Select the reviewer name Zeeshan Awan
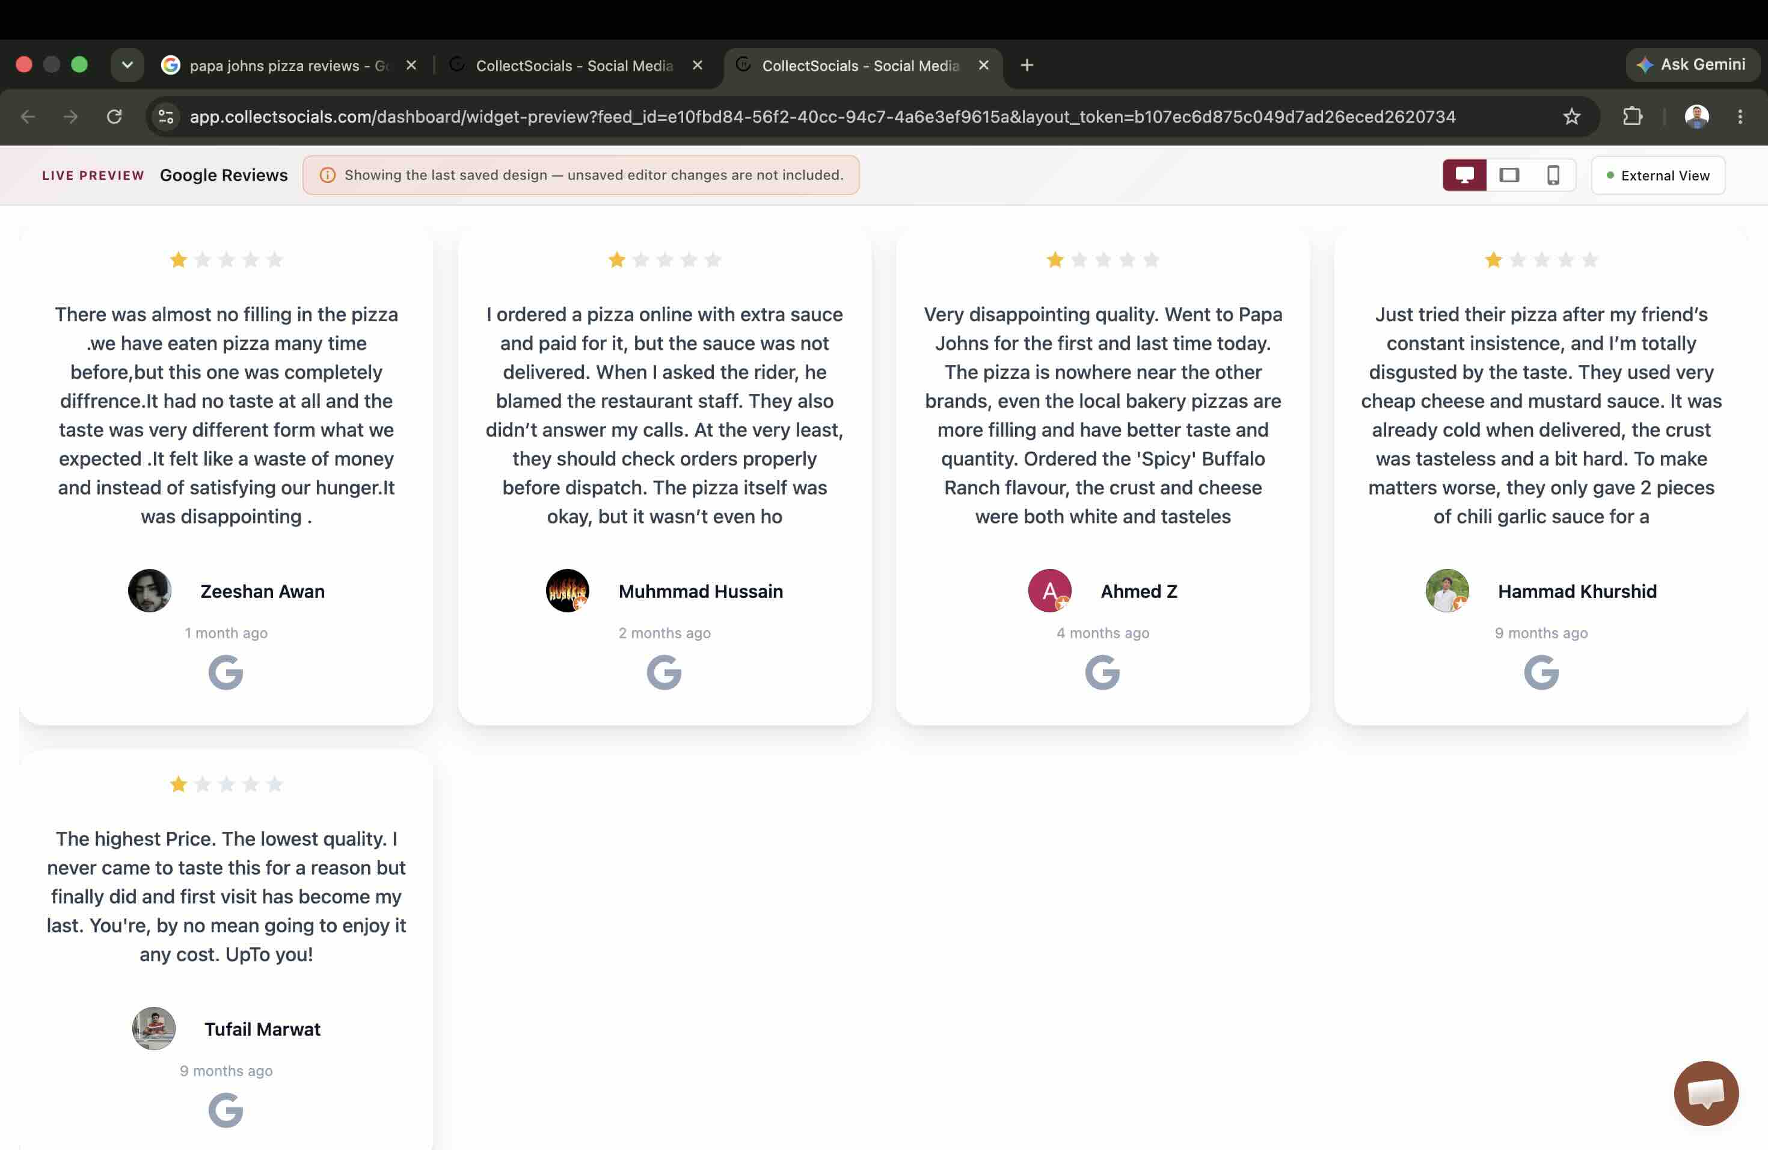The height and width of the screenshot is (1150, 1768). click(x=262, y=591)
